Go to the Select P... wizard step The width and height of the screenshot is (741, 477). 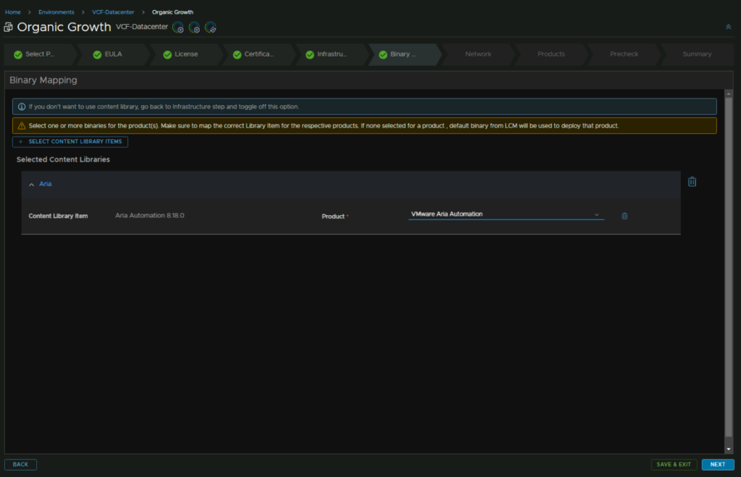40,54
